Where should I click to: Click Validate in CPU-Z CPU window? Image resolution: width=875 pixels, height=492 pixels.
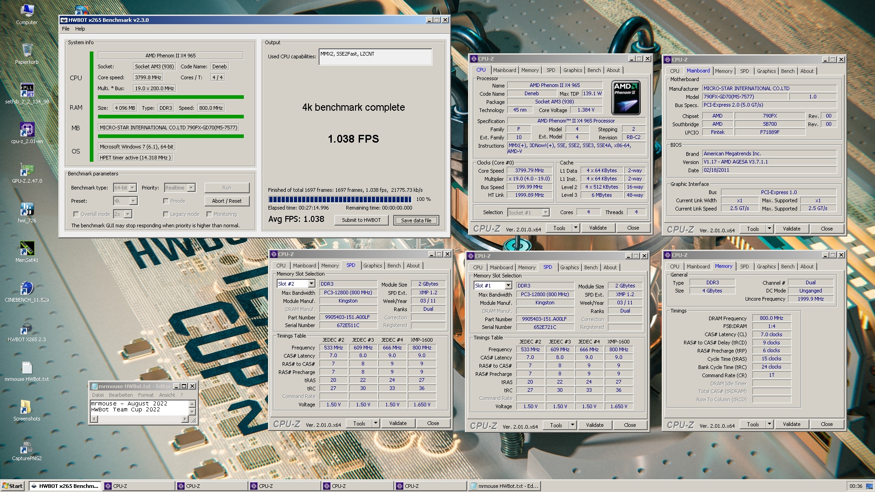[x=597, y=228]
